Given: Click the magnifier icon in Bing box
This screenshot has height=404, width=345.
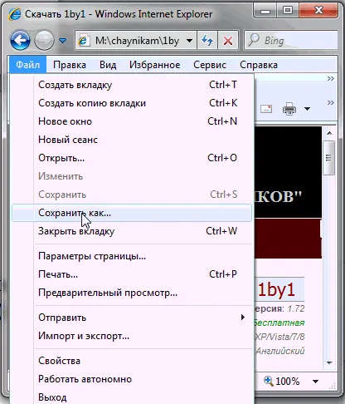Looking at the screenshot, I should tap(254, 40).
